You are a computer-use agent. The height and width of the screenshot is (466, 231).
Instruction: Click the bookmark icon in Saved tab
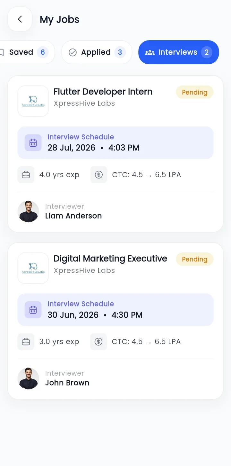click(x=2, y=52)
